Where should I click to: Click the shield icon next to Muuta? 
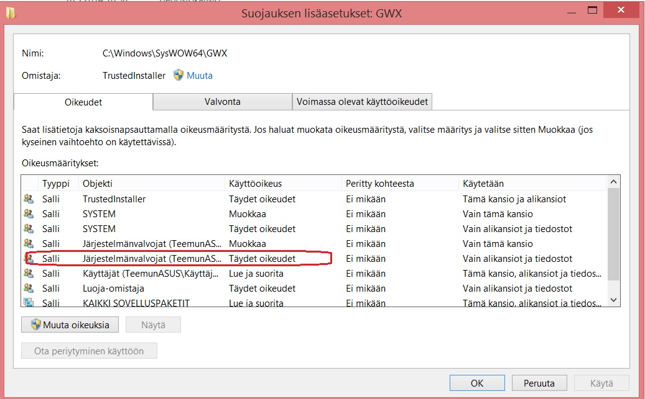pyautogui.click(x=179, y=75)
